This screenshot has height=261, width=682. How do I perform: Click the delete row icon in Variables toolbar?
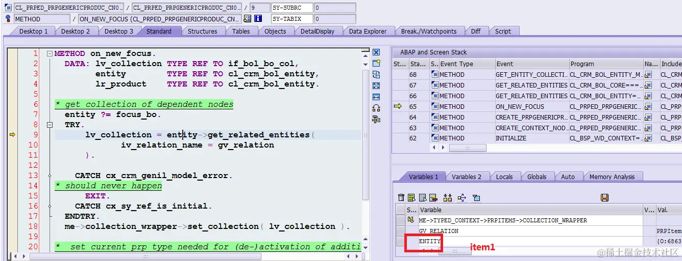(433, 197)
